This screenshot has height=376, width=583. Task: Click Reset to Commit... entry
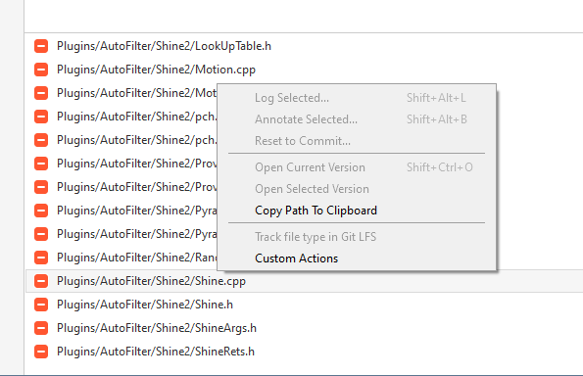[x=357, y=141]
